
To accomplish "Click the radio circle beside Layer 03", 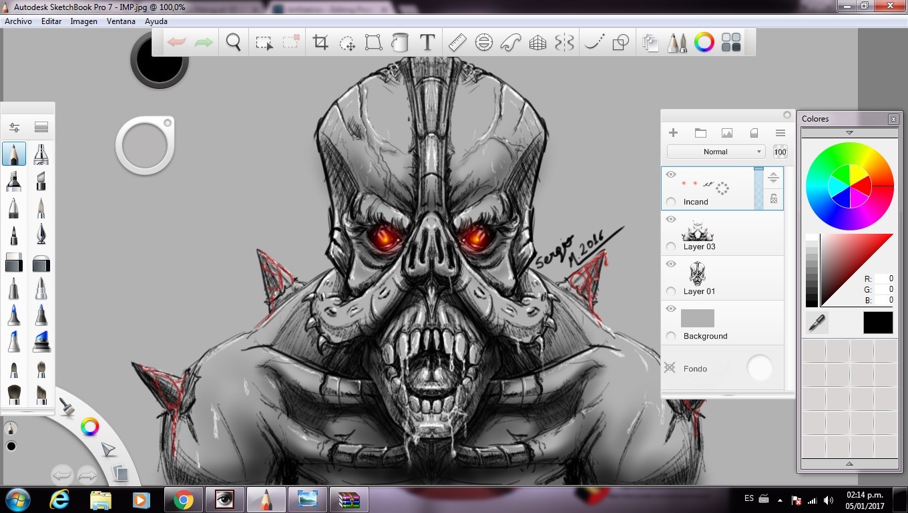I will point(671,246).
